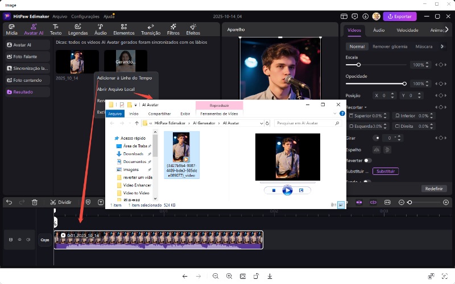This screenshot has height=284, width=455.
Task: Open the Transição transitions panel
Action: pyautogui.click(x=150, y=29)
